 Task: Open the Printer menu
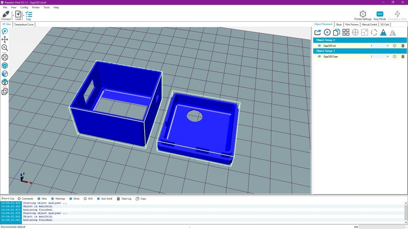coord(35,7)
